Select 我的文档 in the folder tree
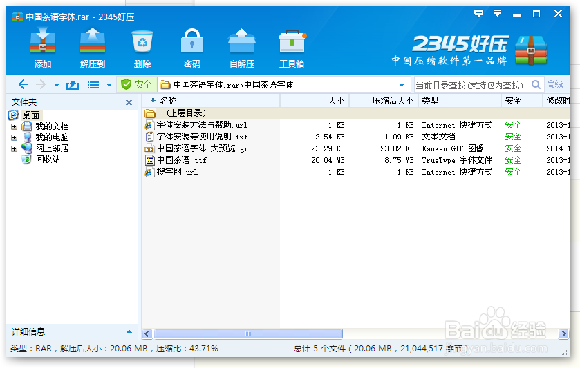This screenshot has width=580, height=368. click(52, 126)
